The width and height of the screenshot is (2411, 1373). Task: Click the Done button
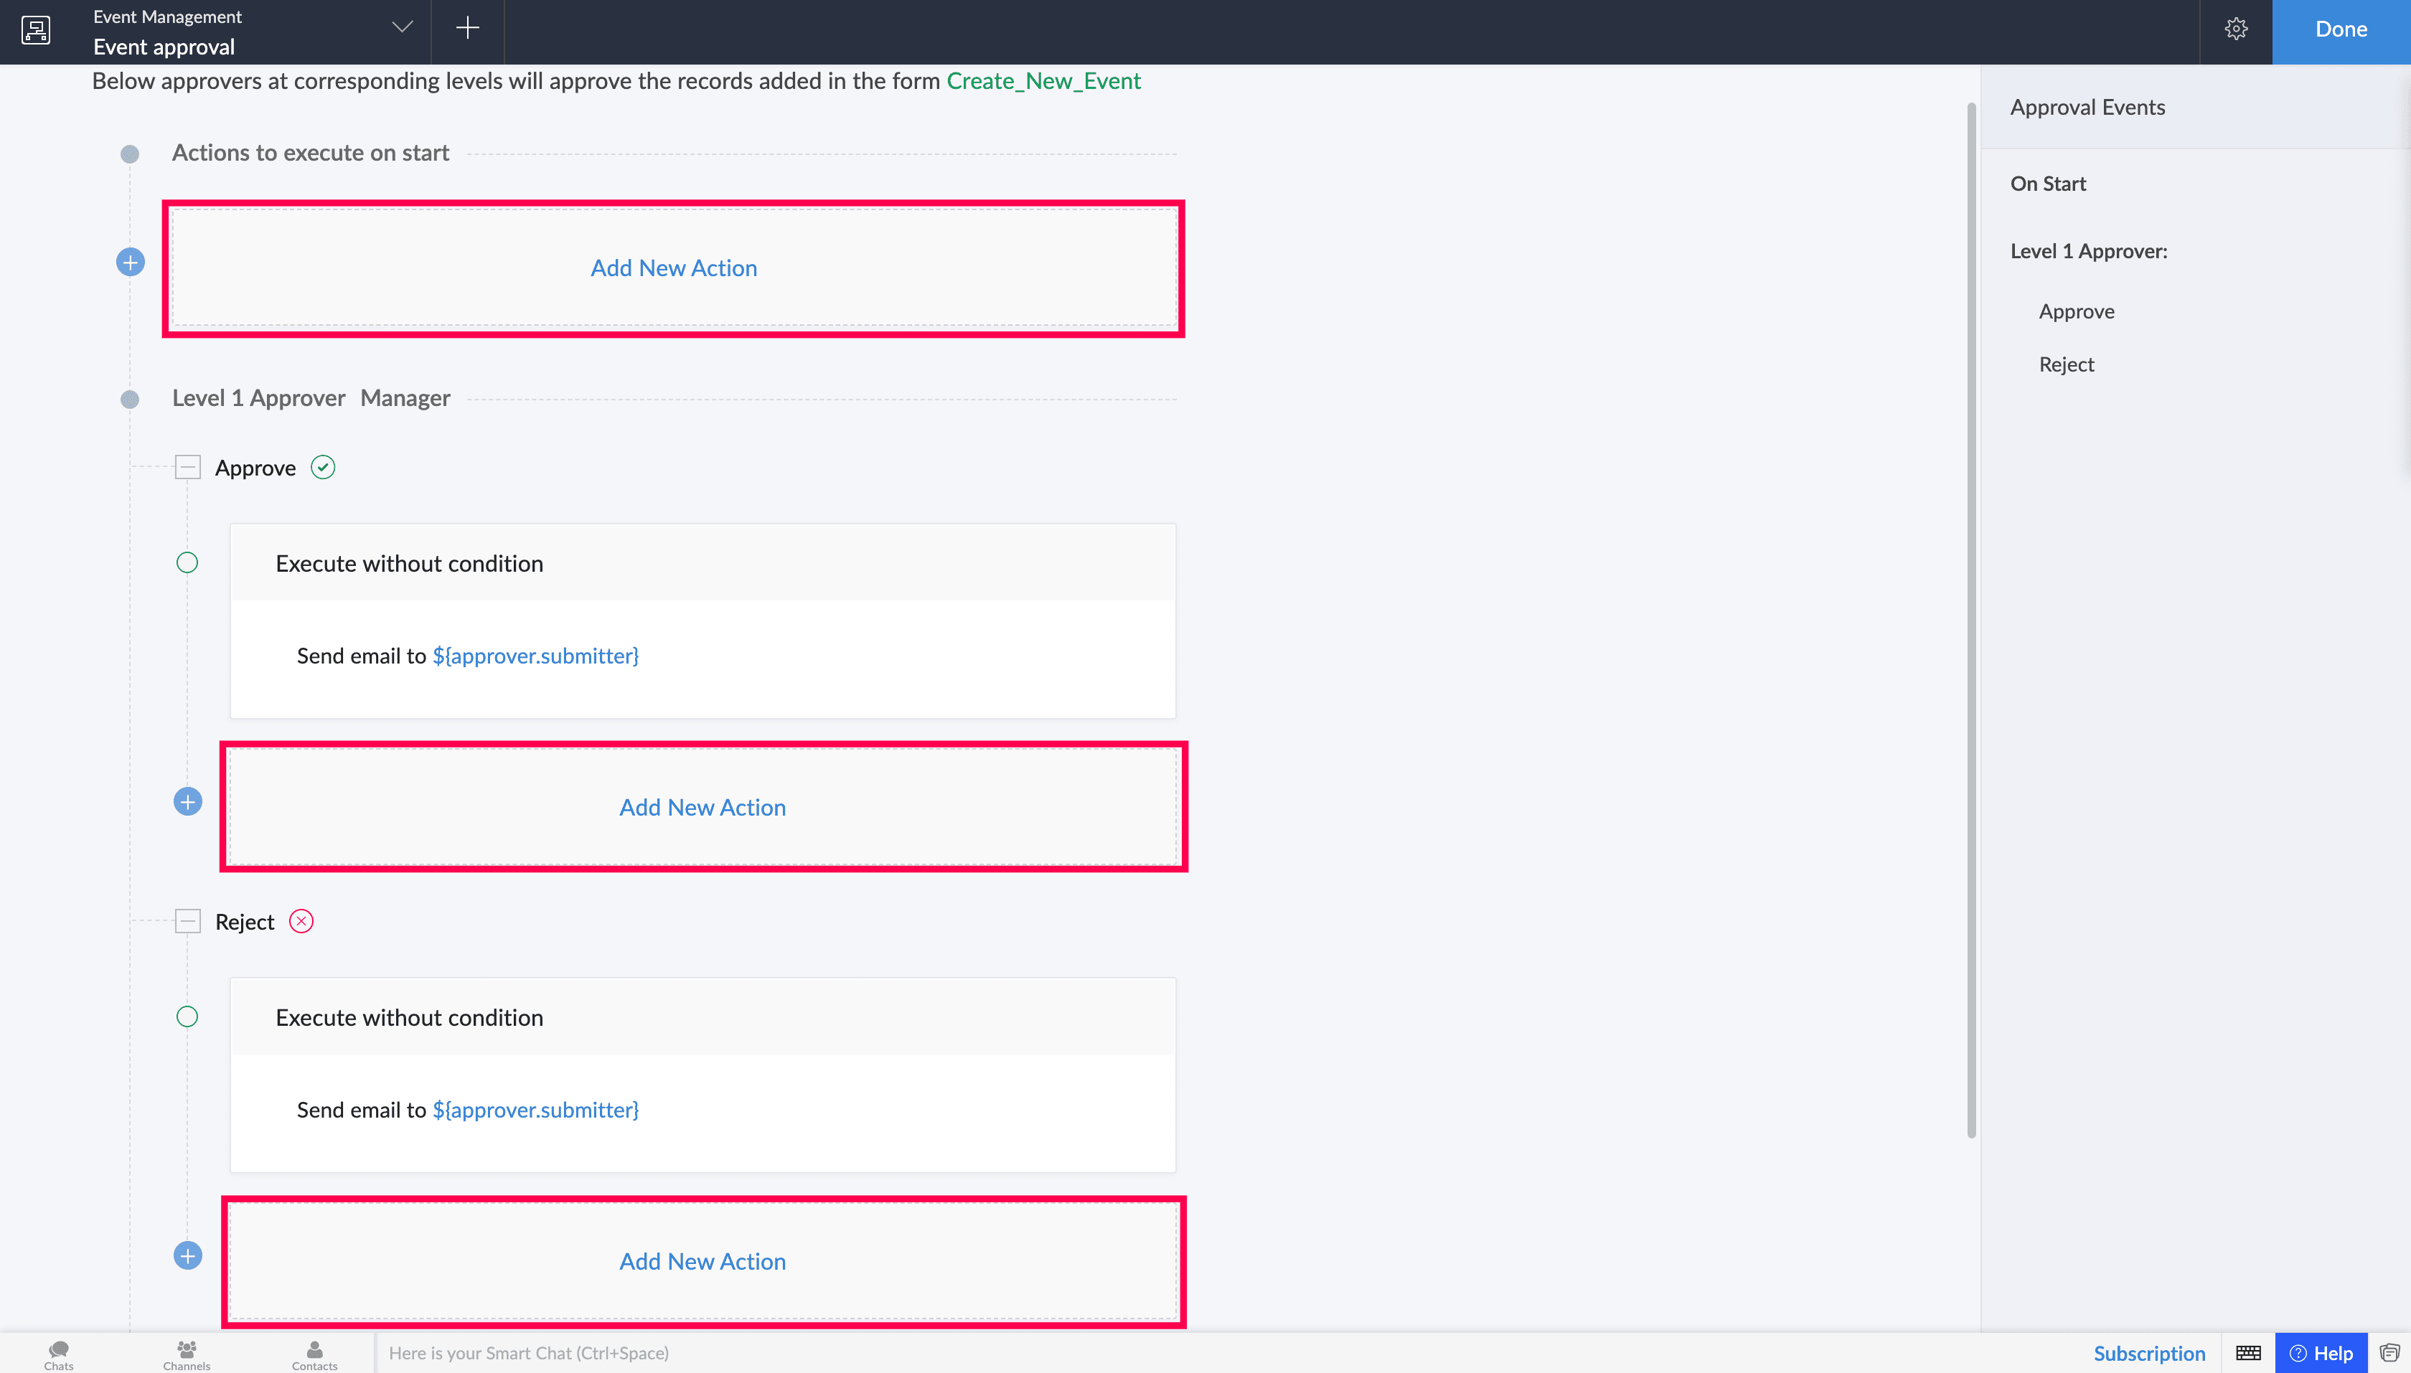click(x=2341, y=31)
